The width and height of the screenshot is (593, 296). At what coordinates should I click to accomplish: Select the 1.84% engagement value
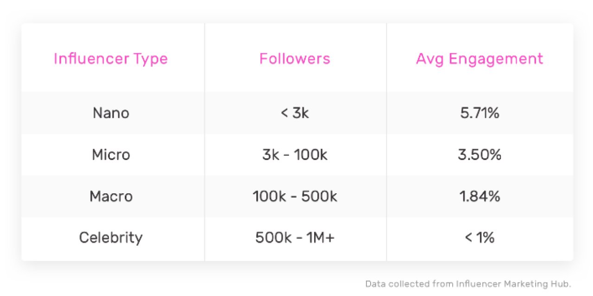click(479, 196)
